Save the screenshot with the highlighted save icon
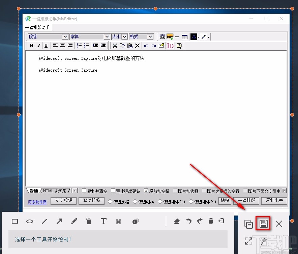Viewport: 298px width, 254px height. (x=263, y=223)
